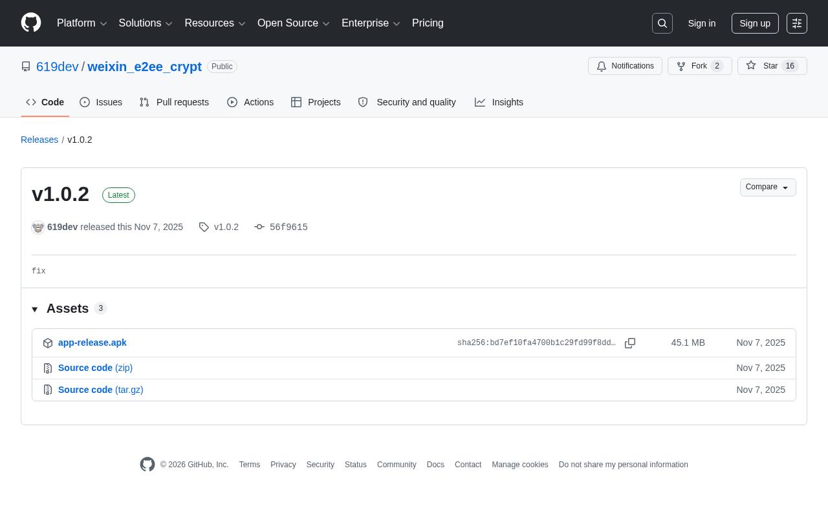
Task: Click the sha256 checksum text
Action: 536,343
